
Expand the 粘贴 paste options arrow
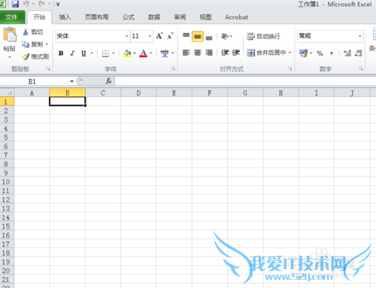pyautogui.click(x=10, y=57)
